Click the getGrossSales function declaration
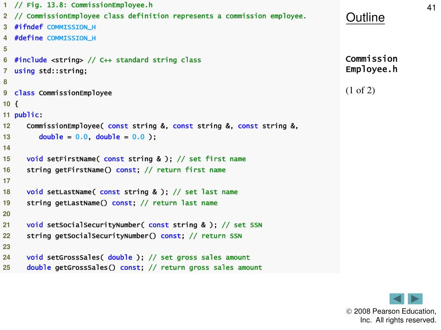Image resolution: width=441 pixels, height=330 pixels. pos(85,267)
